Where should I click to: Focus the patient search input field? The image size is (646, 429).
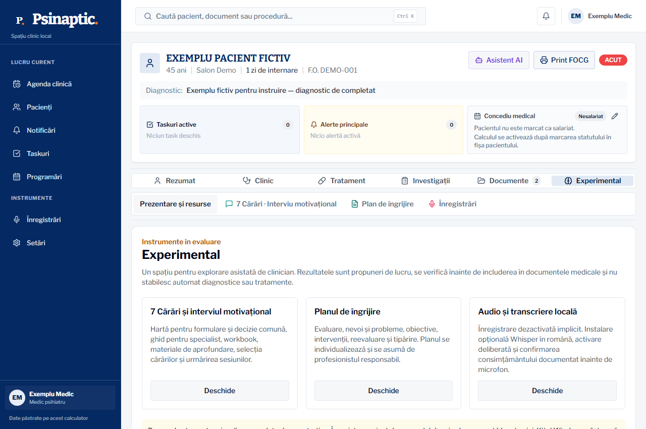coord(281,16)
